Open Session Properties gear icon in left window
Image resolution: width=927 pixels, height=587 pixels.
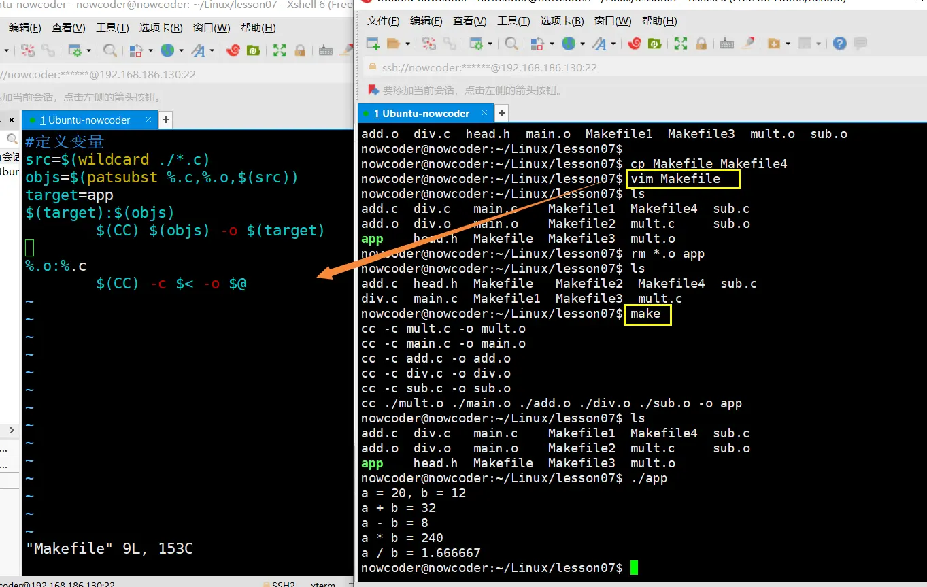tap(75, 50)
